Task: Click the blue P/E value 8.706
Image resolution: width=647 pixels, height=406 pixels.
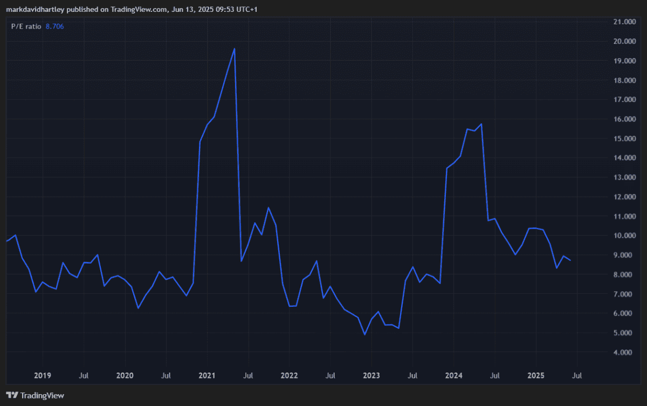Action: (x=54, y=25)
